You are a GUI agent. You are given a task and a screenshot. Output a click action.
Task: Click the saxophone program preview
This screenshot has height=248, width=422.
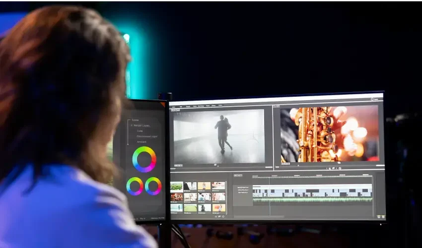click(330, 134)
